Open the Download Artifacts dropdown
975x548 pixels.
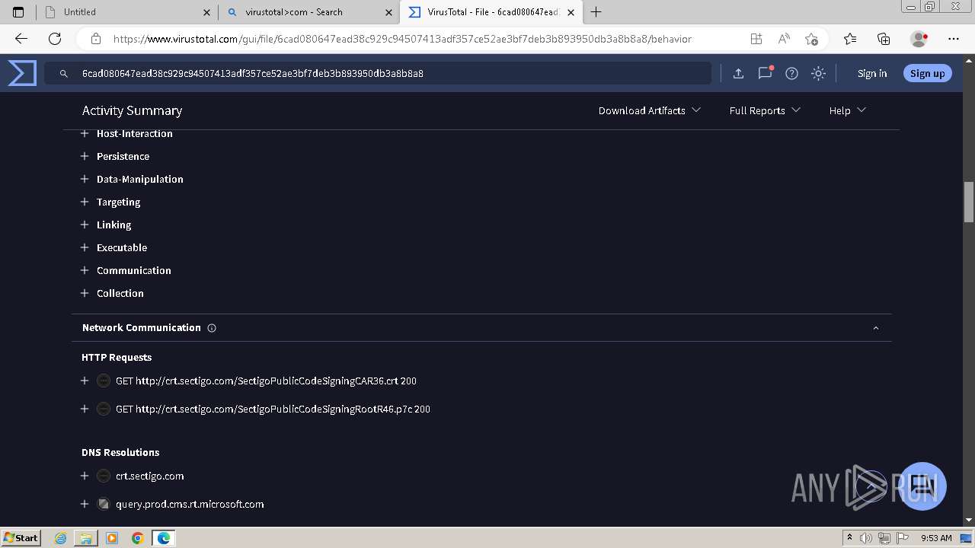tap(650, 110)
